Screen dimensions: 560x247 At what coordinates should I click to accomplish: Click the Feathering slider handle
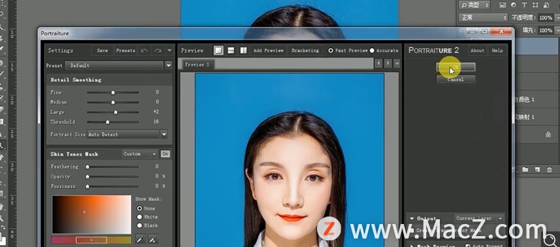pyautogui.click(x=88, y=166)
